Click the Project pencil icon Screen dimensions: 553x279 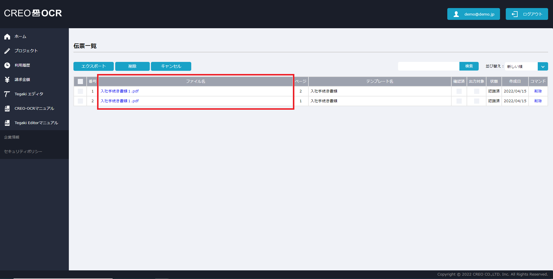point(7,51)
